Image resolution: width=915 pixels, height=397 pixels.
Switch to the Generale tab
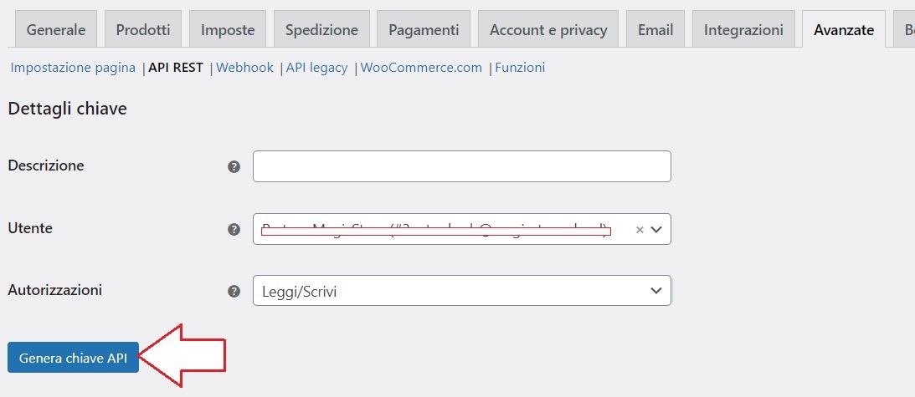pos(56,29)
